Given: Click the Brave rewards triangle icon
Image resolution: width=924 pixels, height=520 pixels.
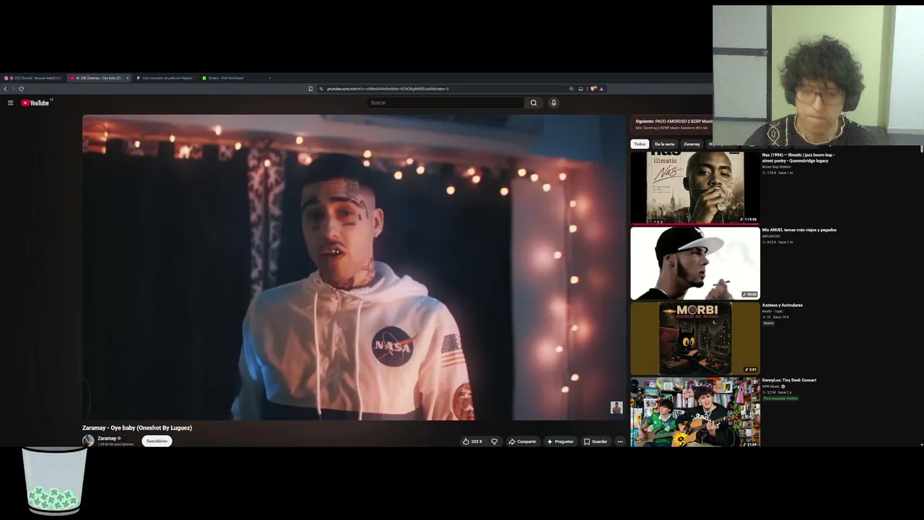Looking at the screenshot, I should [601, 89].
